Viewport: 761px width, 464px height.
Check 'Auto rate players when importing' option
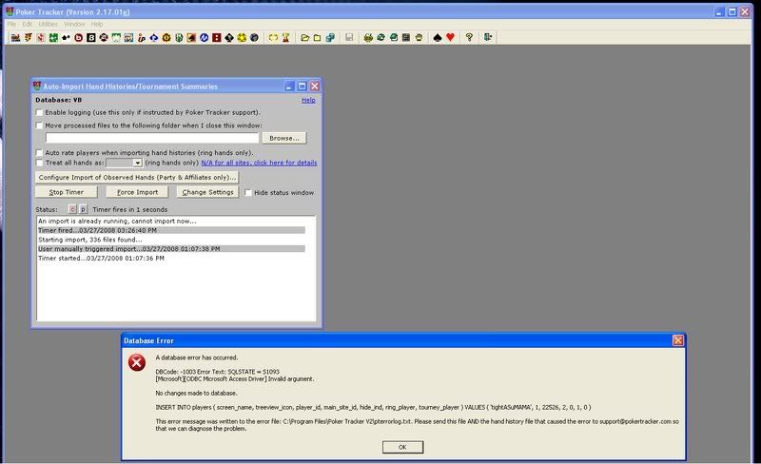[40, 152]
